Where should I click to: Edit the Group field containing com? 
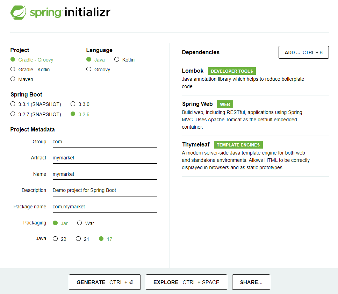tap(105, 142)
